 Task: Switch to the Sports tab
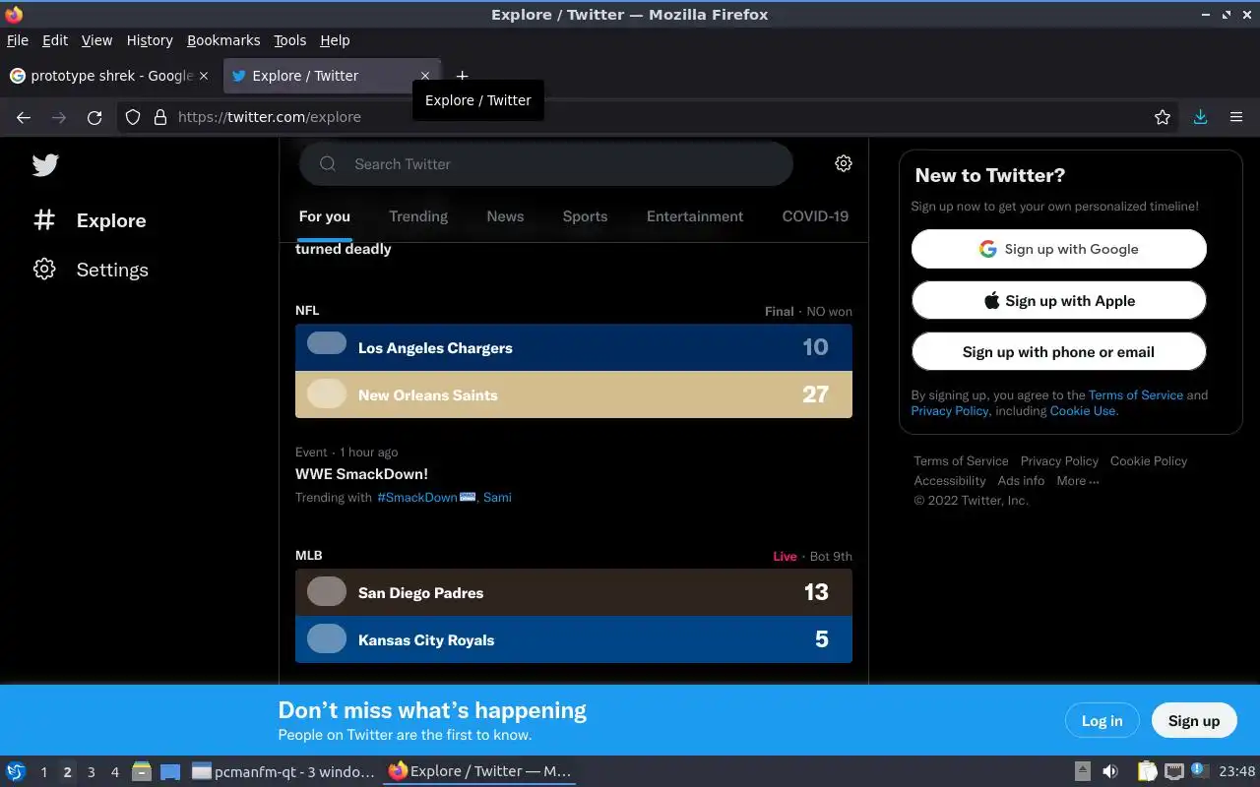tap(585, 216)
